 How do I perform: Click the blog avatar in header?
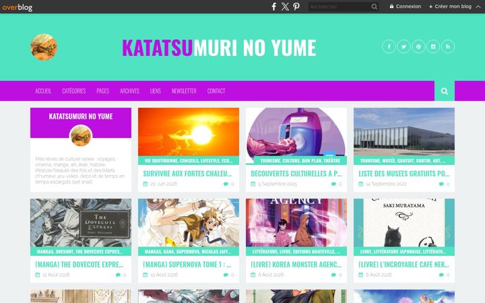[44, 47]
